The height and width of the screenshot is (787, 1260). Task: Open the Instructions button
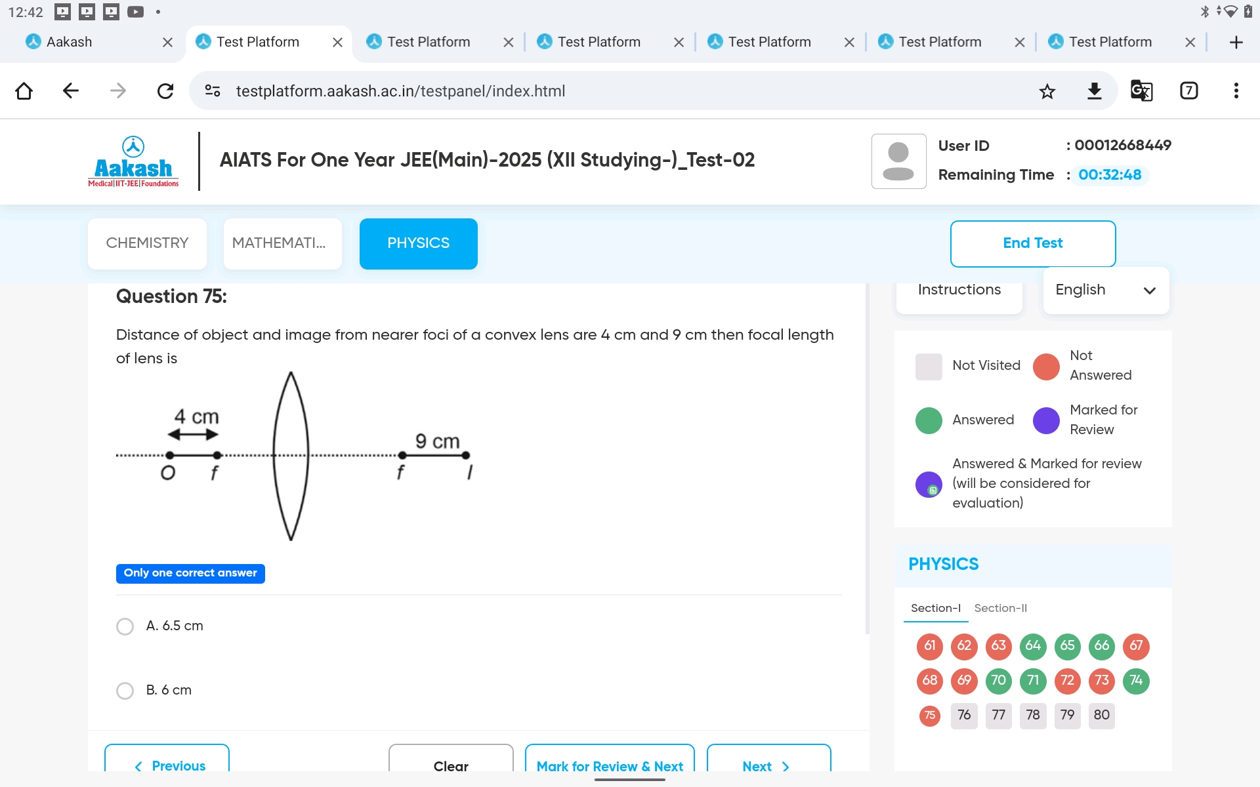click(959, 290)
